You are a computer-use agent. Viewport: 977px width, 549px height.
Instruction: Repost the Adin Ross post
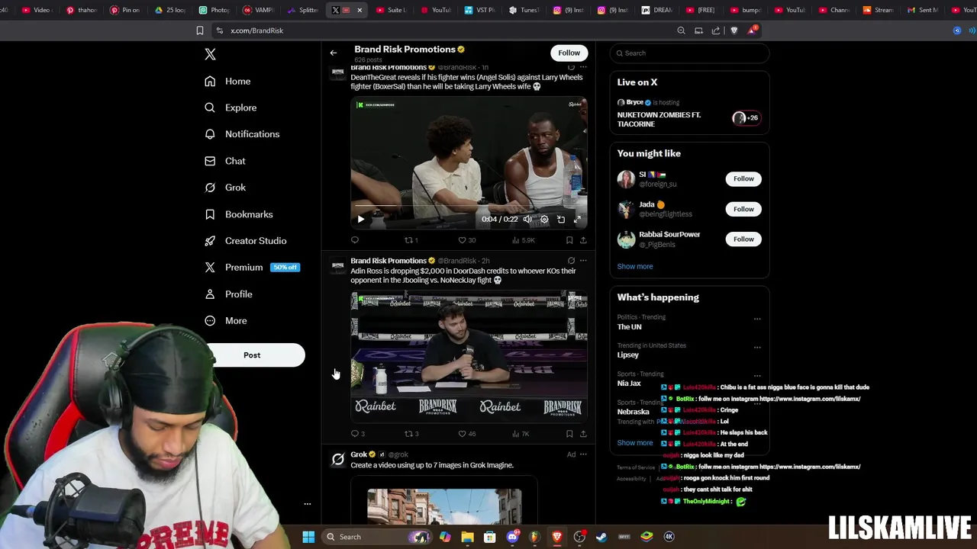point(411,434)
